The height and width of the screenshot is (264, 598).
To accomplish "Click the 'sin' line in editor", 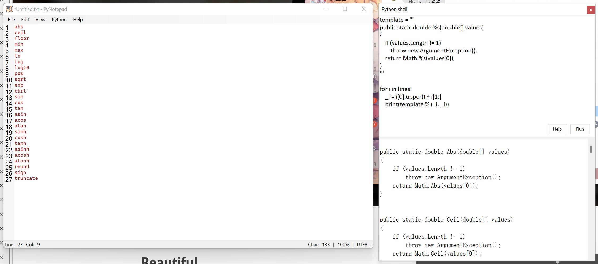I will coord(19,97).
